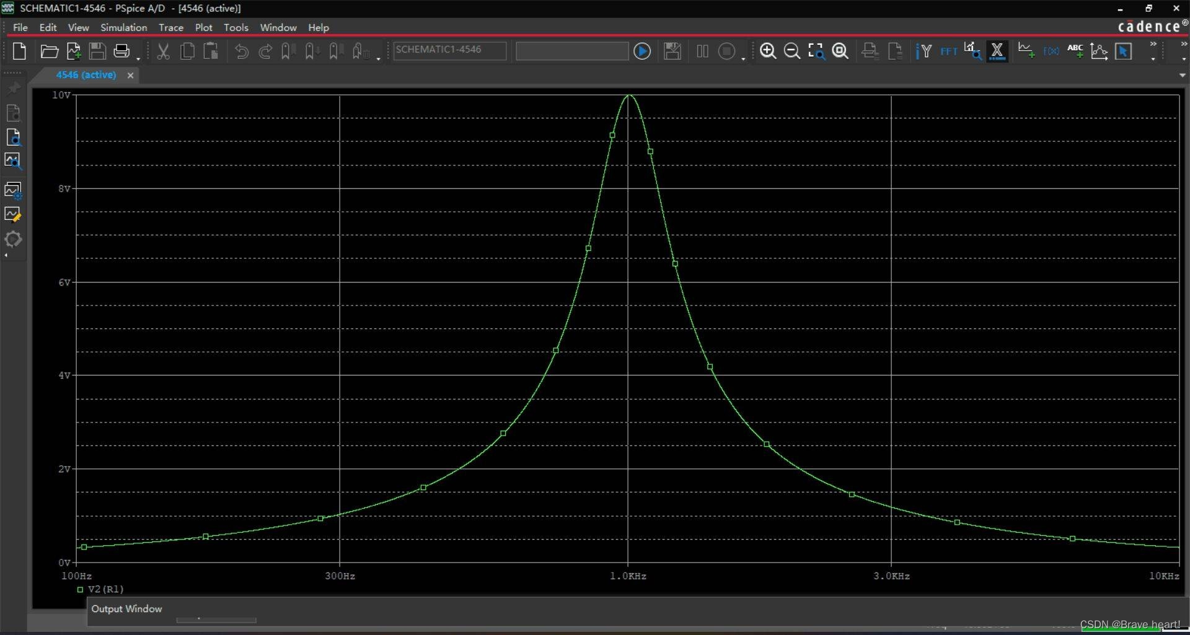Open the Plot menu
Screen dimensions: 1190x635
coord(203,27)
